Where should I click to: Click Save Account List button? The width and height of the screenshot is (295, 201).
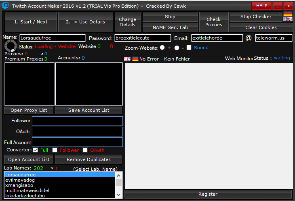[88, 110]
